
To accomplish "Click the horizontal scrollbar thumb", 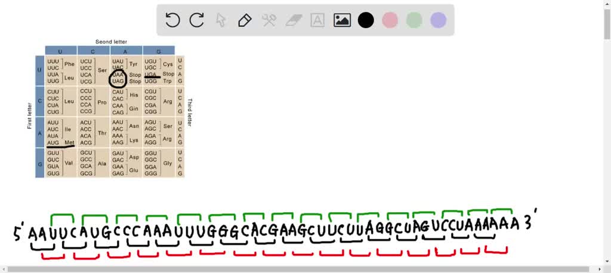I will (x=298, y=269).
